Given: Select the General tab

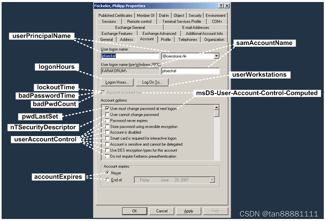Looking at the screenshot, I should point(107,39).
